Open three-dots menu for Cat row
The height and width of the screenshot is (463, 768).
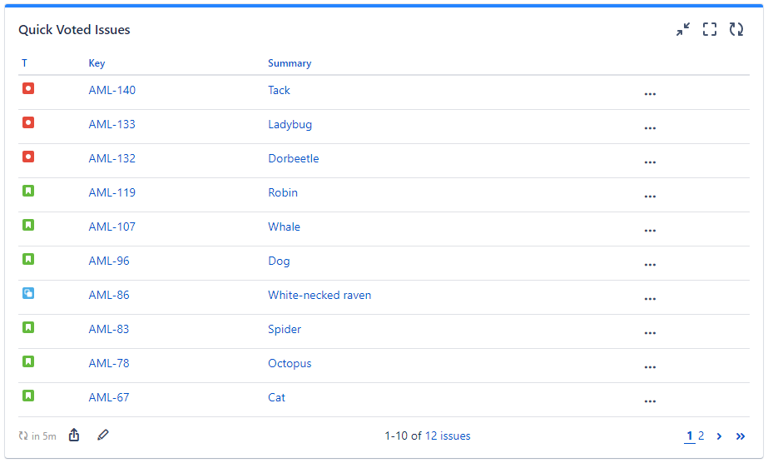pyautogui.click(x=650, y=401)
